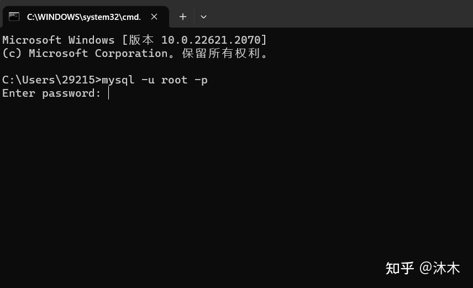Click the "Microsoft Windows" header text

click(58, 40)
